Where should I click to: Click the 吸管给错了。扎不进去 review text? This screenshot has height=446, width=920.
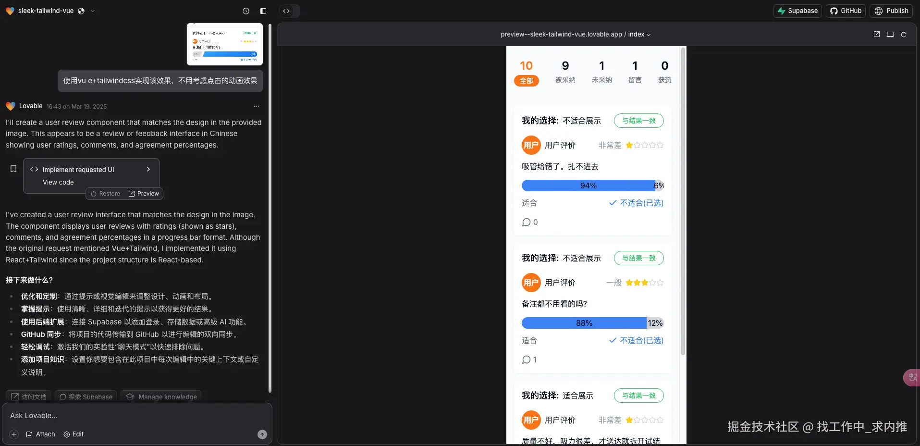click(560, 167)
